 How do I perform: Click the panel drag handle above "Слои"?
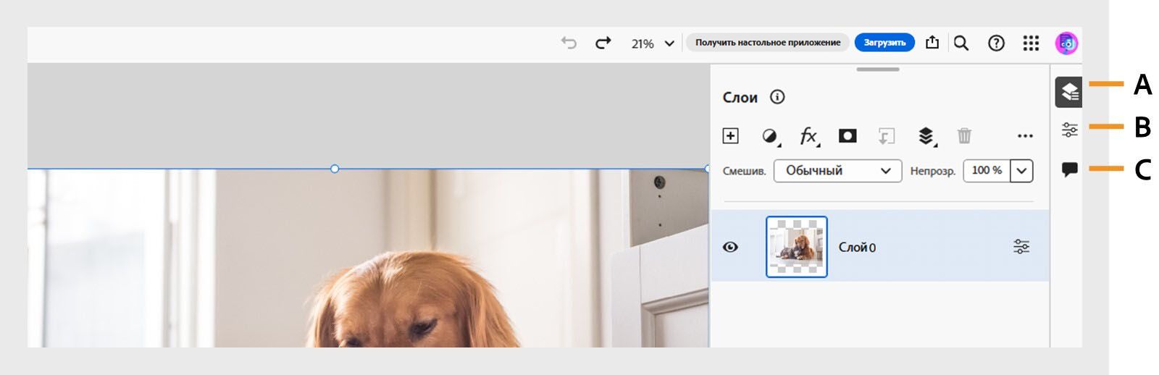coord(878,69)
